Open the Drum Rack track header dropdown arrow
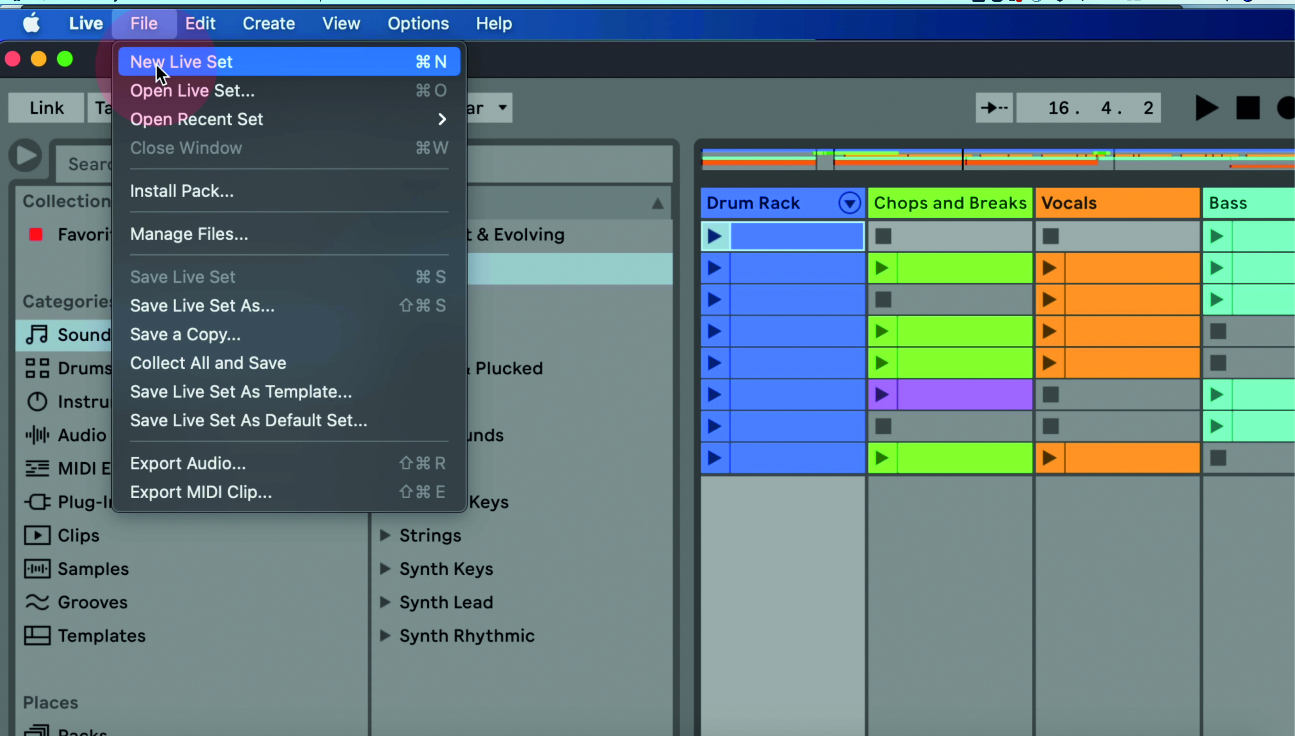 [x=849, y=203]
